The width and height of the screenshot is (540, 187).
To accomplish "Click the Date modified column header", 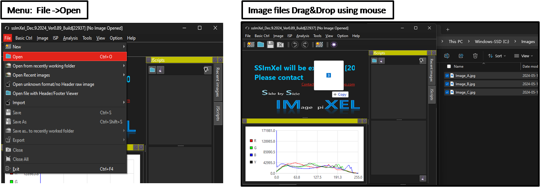I will tap(530, 67).
